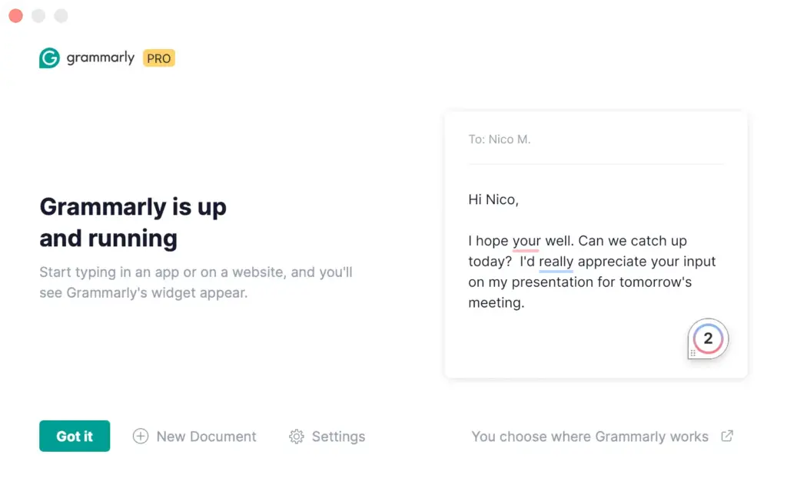Image resolution: width=787 pixels, height=491 pixels.
Task: Click the Grammarly is up and running heading
Action: point(133,222)
